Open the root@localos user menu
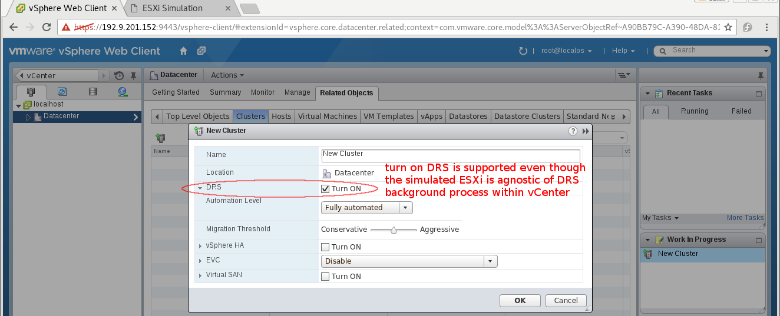Image resolution: width=780 pixels, height=316 pixels. pyautogui.click(x=567, y=51)
